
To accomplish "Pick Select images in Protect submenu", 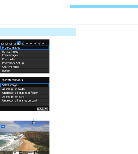I will click(x=25, y=85).
